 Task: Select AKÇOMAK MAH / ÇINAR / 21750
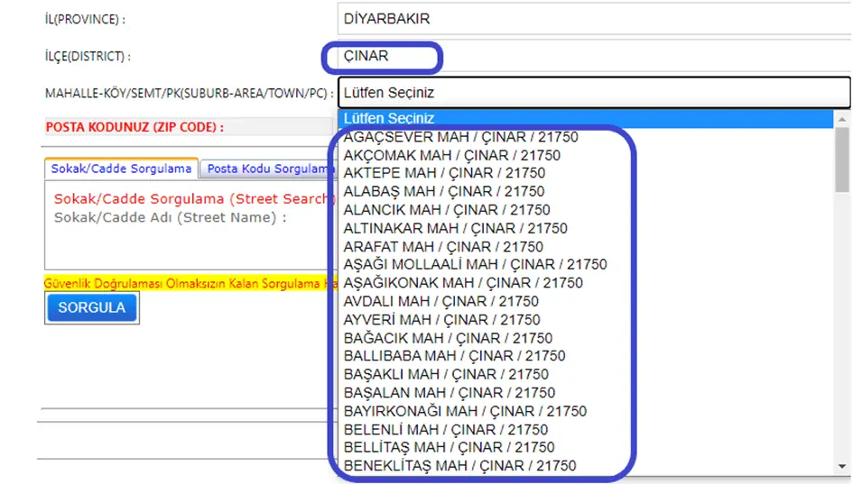pos(451,155)
